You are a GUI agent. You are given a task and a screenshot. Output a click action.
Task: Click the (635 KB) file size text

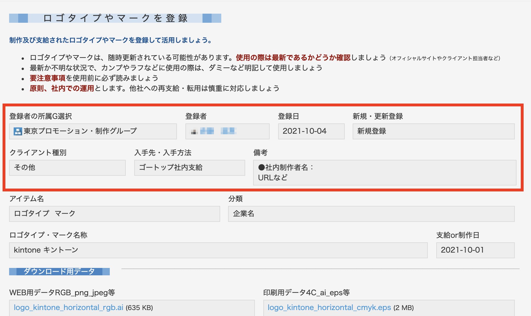click(x=139, y=308)
